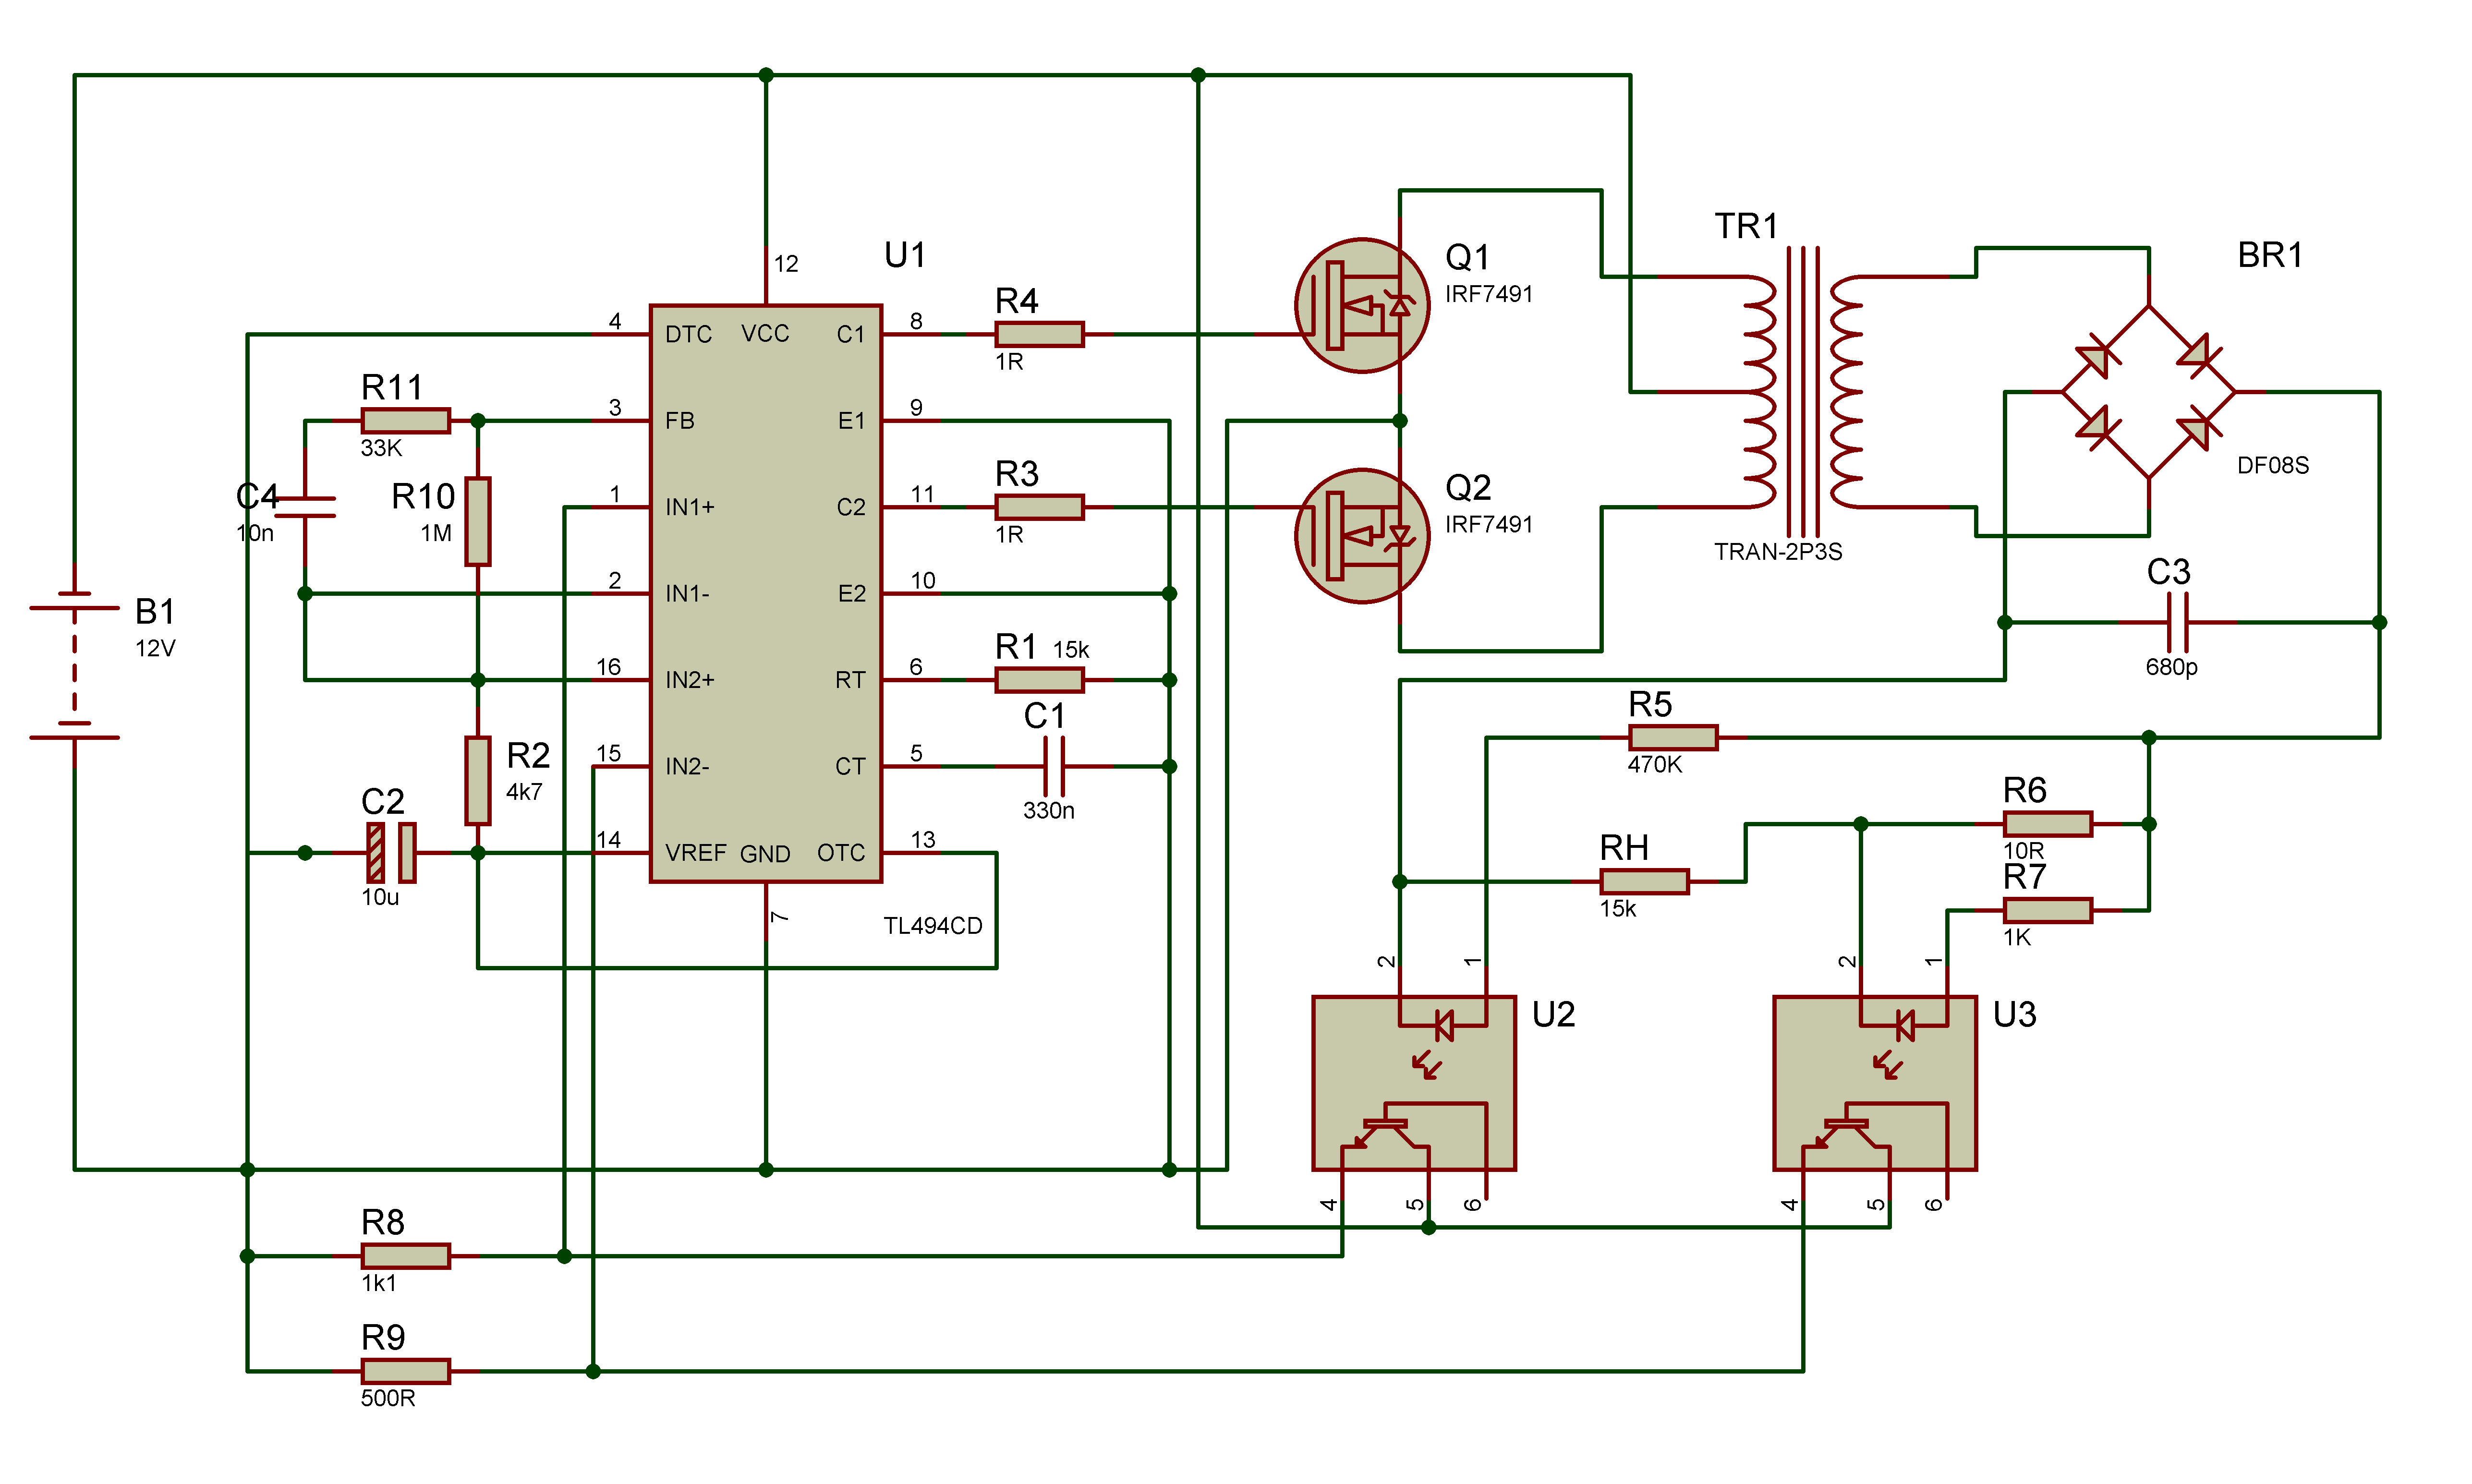Select electrolytic capacitor C2 10u symbol
2472x1484 pixels.
tap(391, 853)
